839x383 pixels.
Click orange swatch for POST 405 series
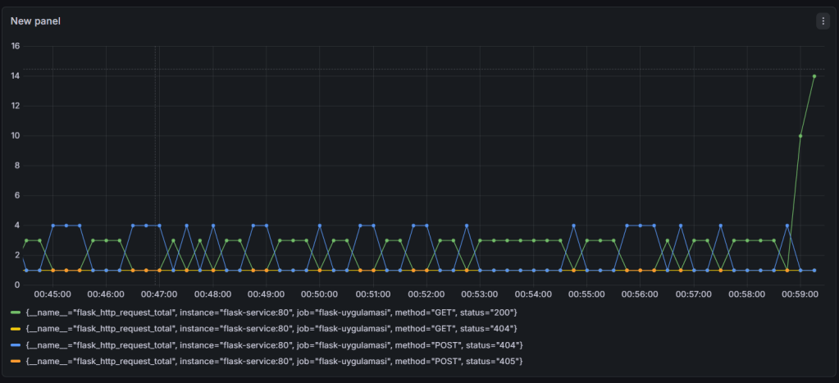[16, 361]
